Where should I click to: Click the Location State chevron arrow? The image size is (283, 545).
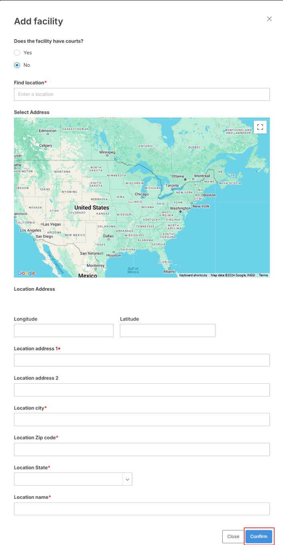click(128, 479)
